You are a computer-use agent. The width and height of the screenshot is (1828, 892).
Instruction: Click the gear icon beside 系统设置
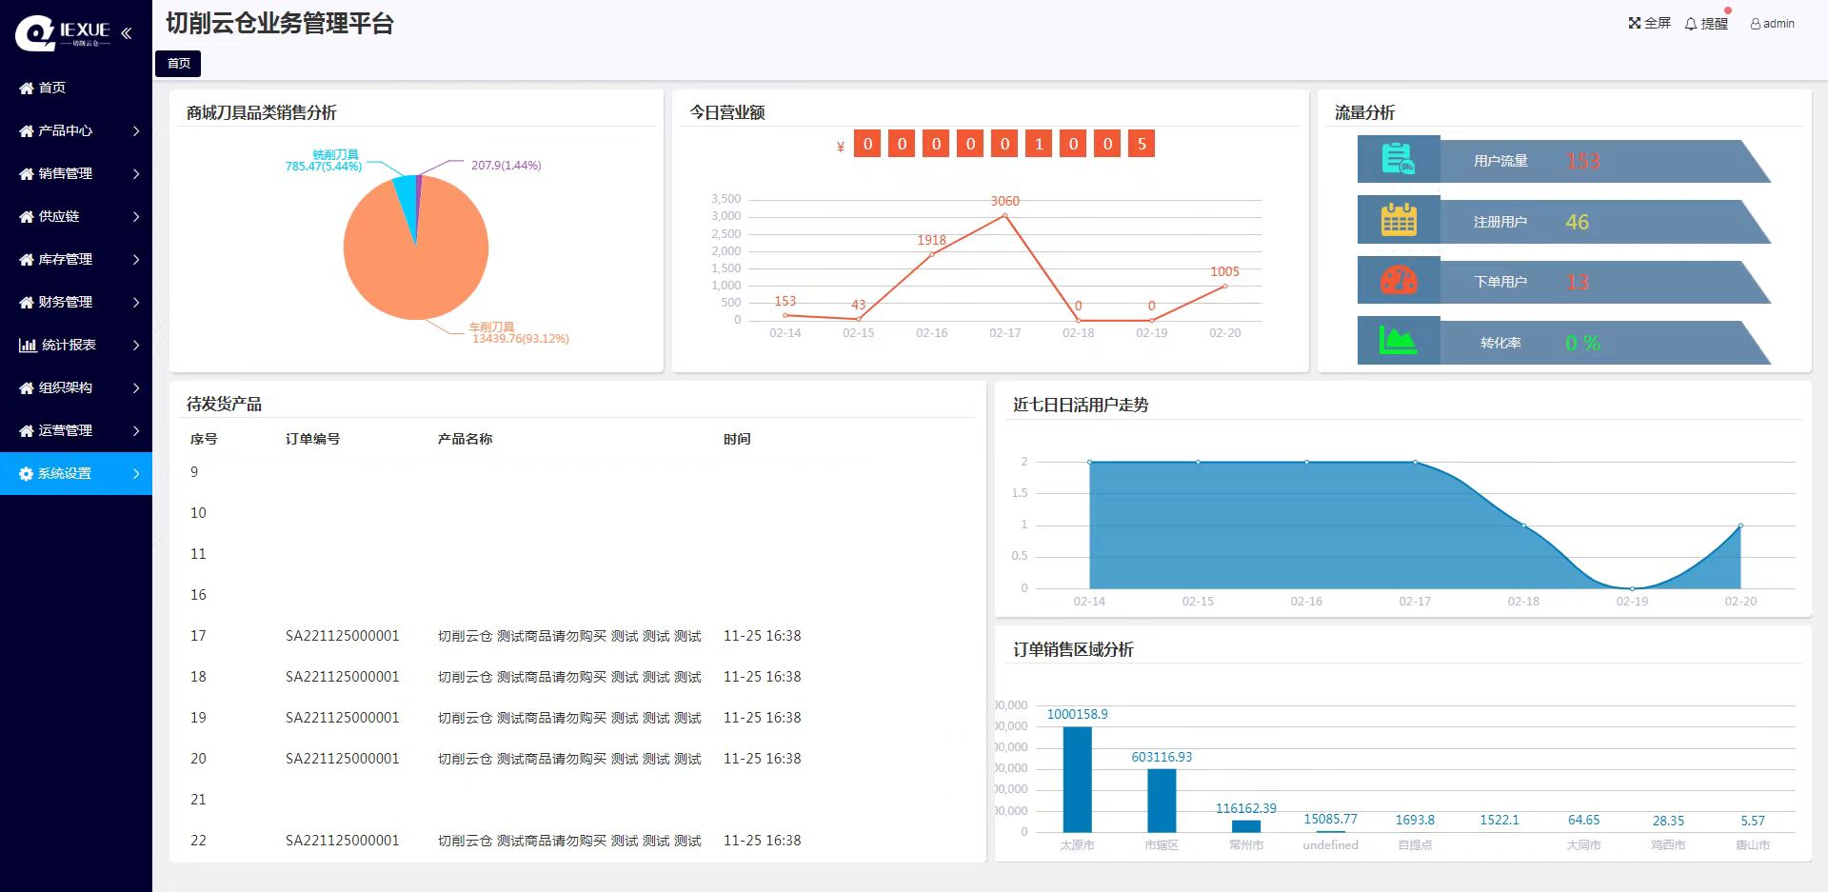click(x=27, y=473)
